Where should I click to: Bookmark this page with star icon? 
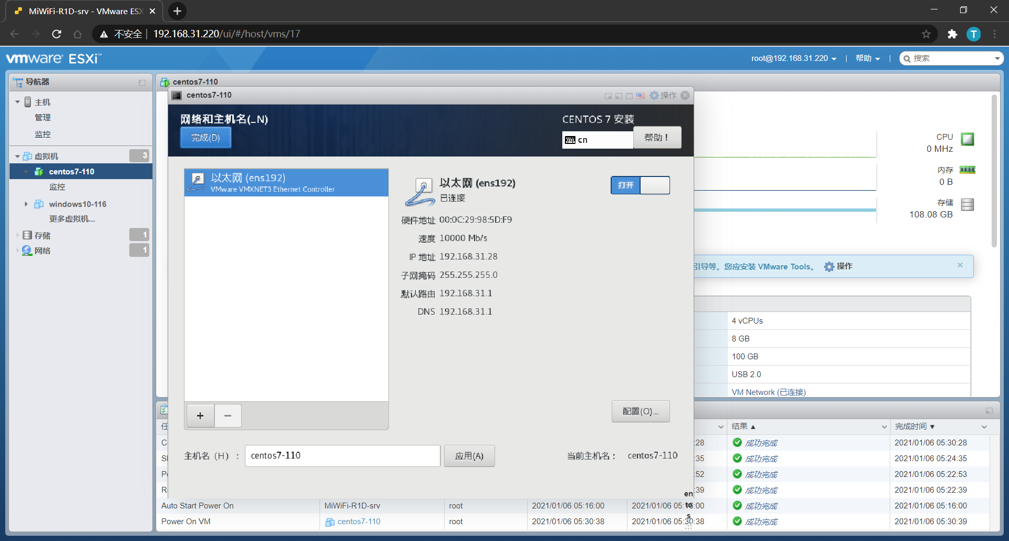[x=926, y=34]
